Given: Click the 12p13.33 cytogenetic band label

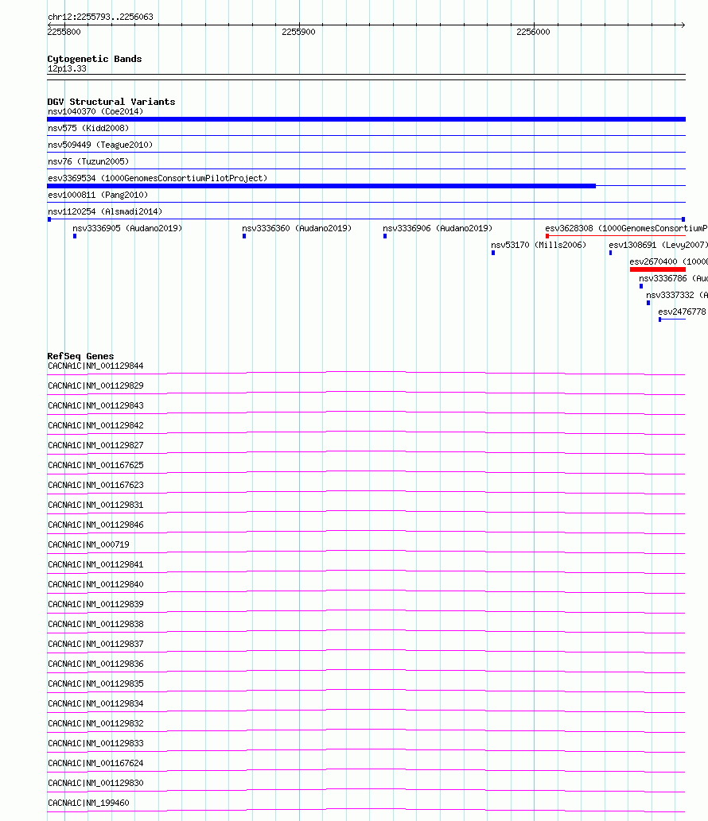Looking at the screenshot, I should point(67,68).
